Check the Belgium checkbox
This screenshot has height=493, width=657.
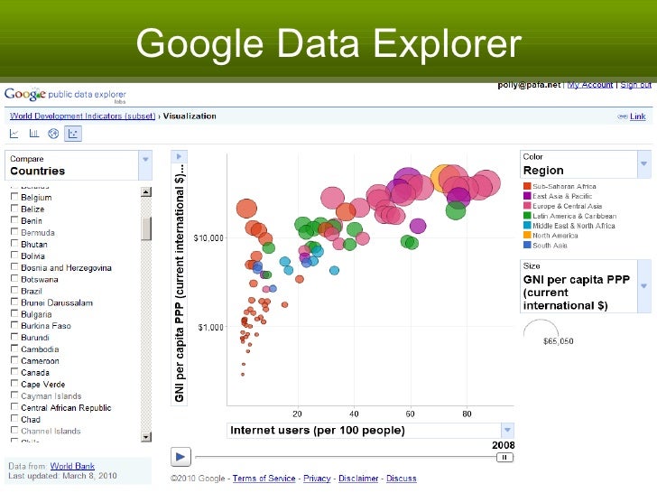pos(14,197)
